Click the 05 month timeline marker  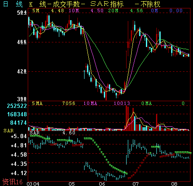pyautogui.click(x=71, y=184)
